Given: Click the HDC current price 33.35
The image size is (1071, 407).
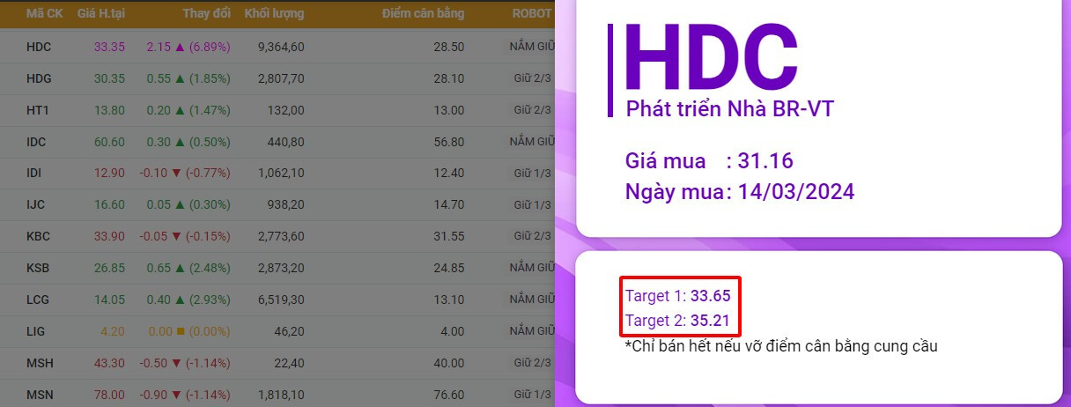Looking at the screenshot, I should pos(109,47).
